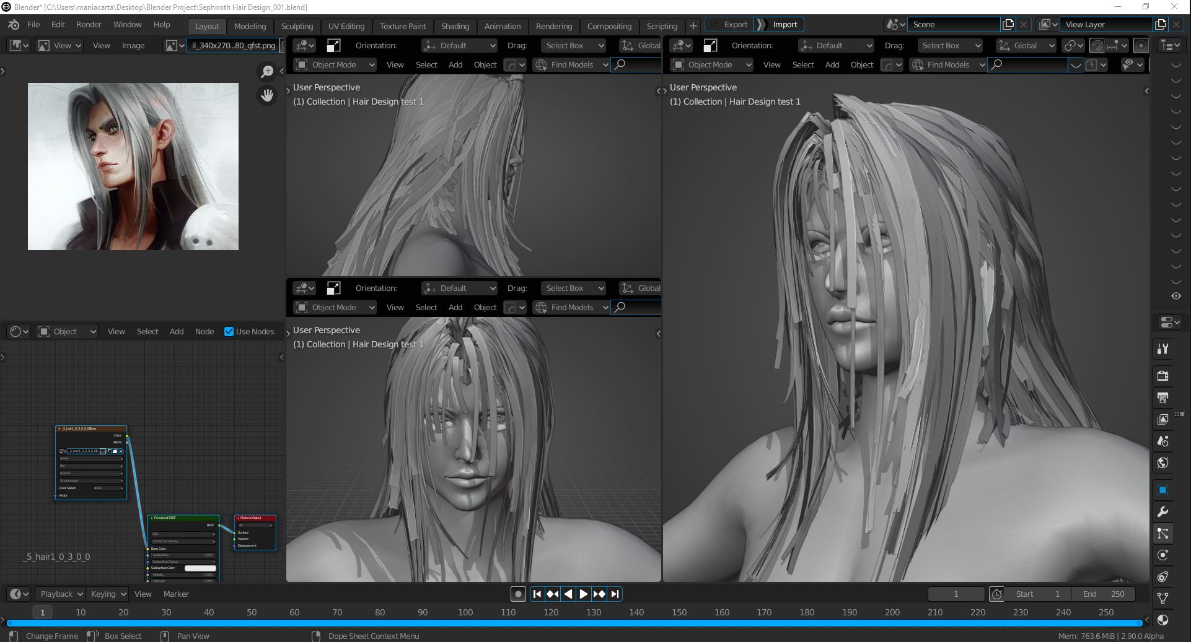This screenshot has width=1191, height=642.
Task: Open the Playback dropdown in timeline
Action: click(x=61, y=594)
